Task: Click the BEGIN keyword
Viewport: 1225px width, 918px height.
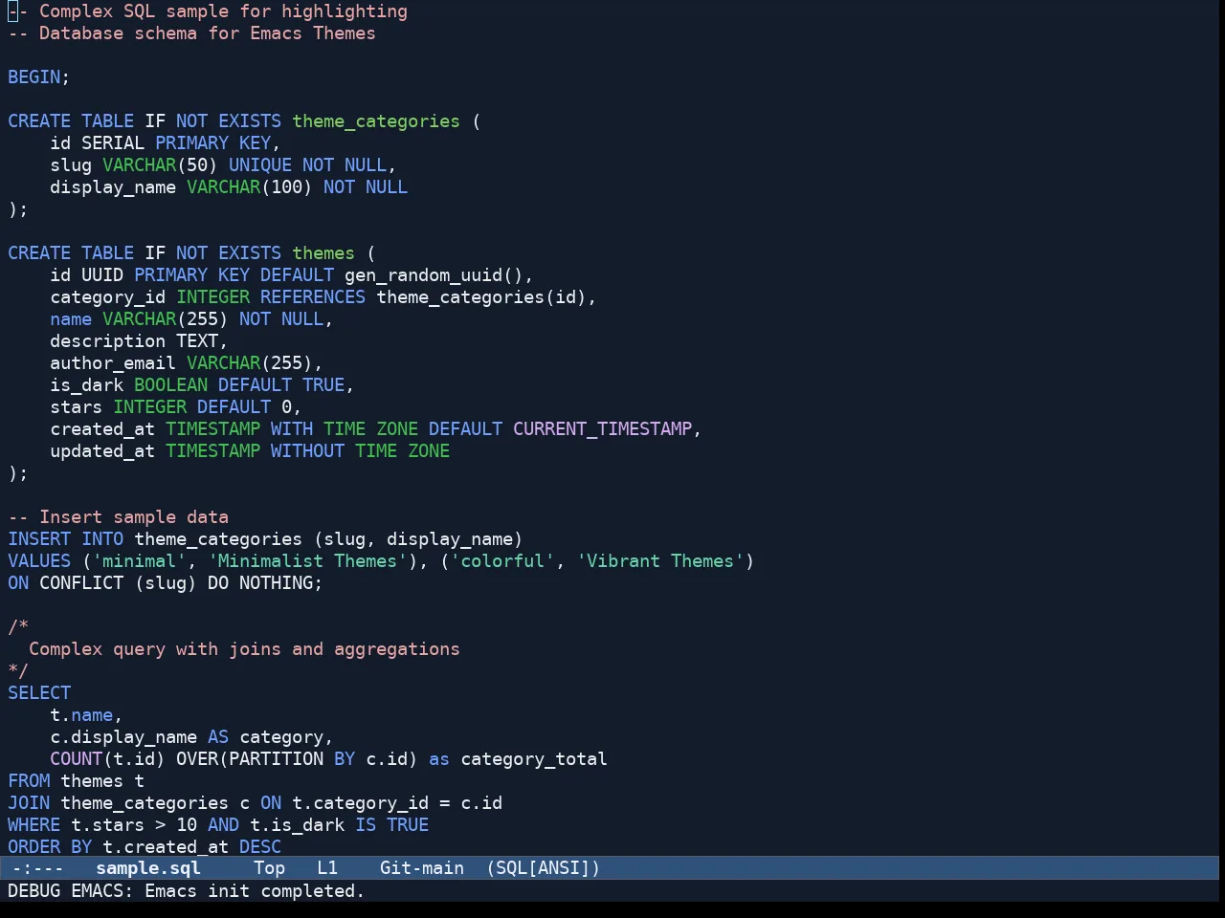Action: coord(34,77)
